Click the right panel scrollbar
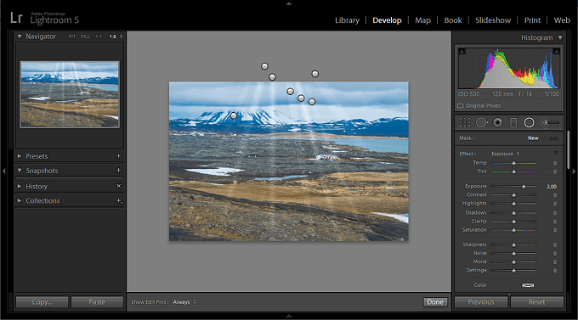The height and width of the screenshot is (320, 578). (568, 150)
